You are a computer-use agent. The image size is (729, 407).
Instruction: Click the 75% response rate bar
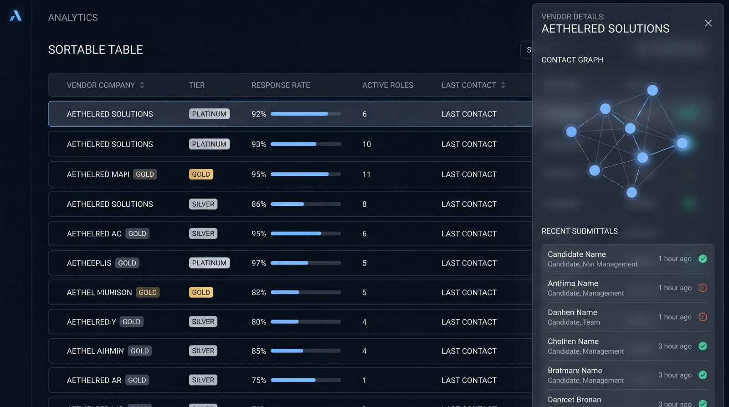[x=306, y=380]
